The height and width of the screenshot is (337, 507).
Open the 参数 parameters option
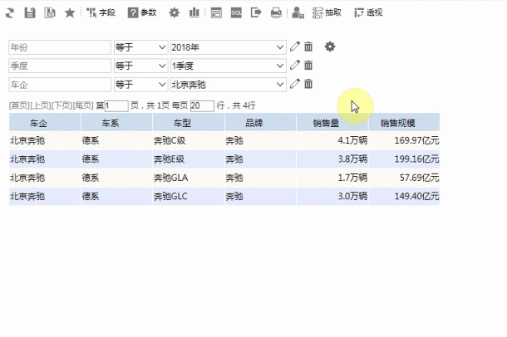coord(142,13)
